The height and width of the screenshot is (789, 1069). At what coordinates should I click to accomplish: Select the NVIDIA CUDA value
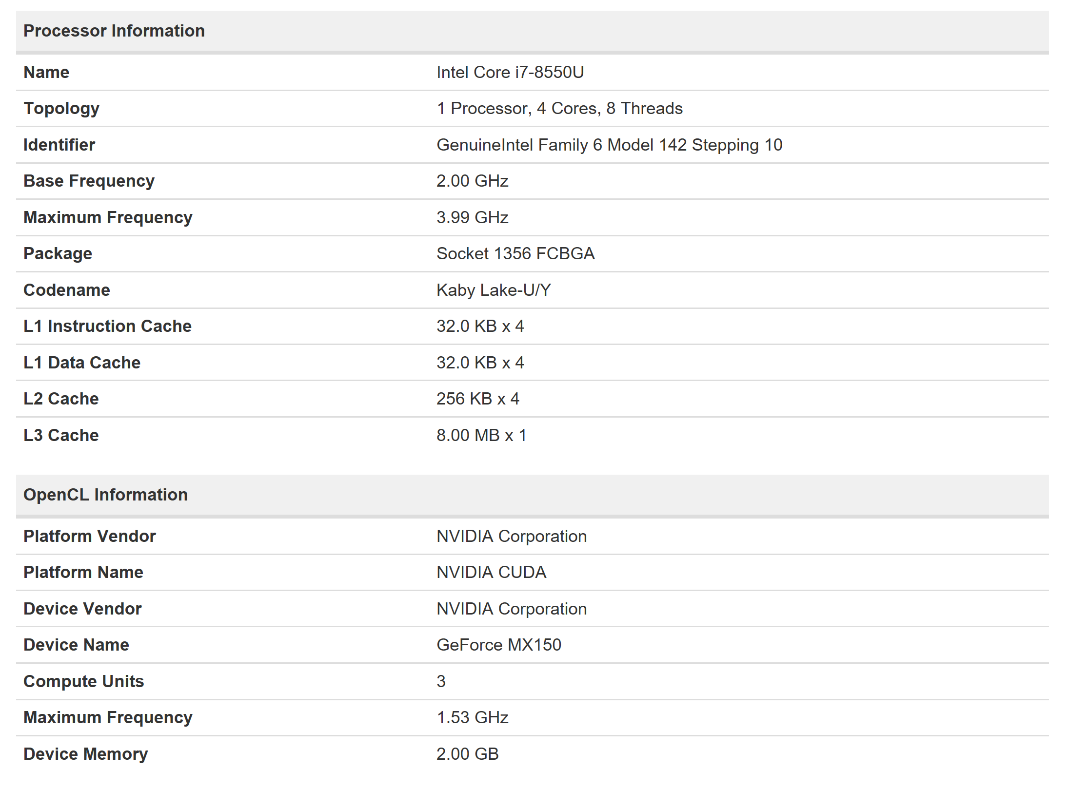click(491, 572)
